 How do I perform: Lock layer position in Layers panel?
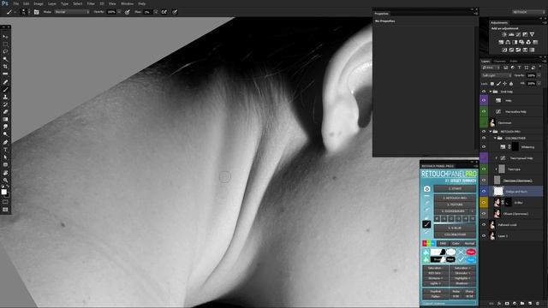[504, 84]
